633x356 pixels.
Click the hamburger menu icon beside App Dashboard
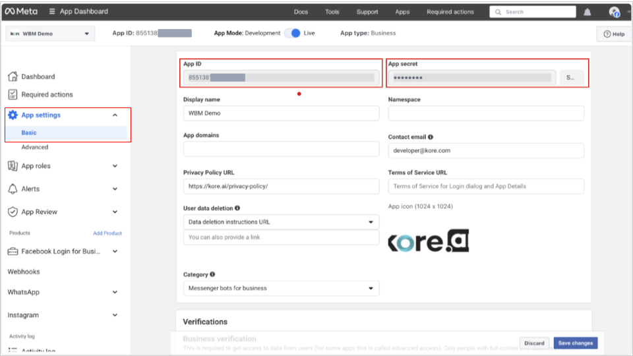pyautogui.click(x=52, y=12)
